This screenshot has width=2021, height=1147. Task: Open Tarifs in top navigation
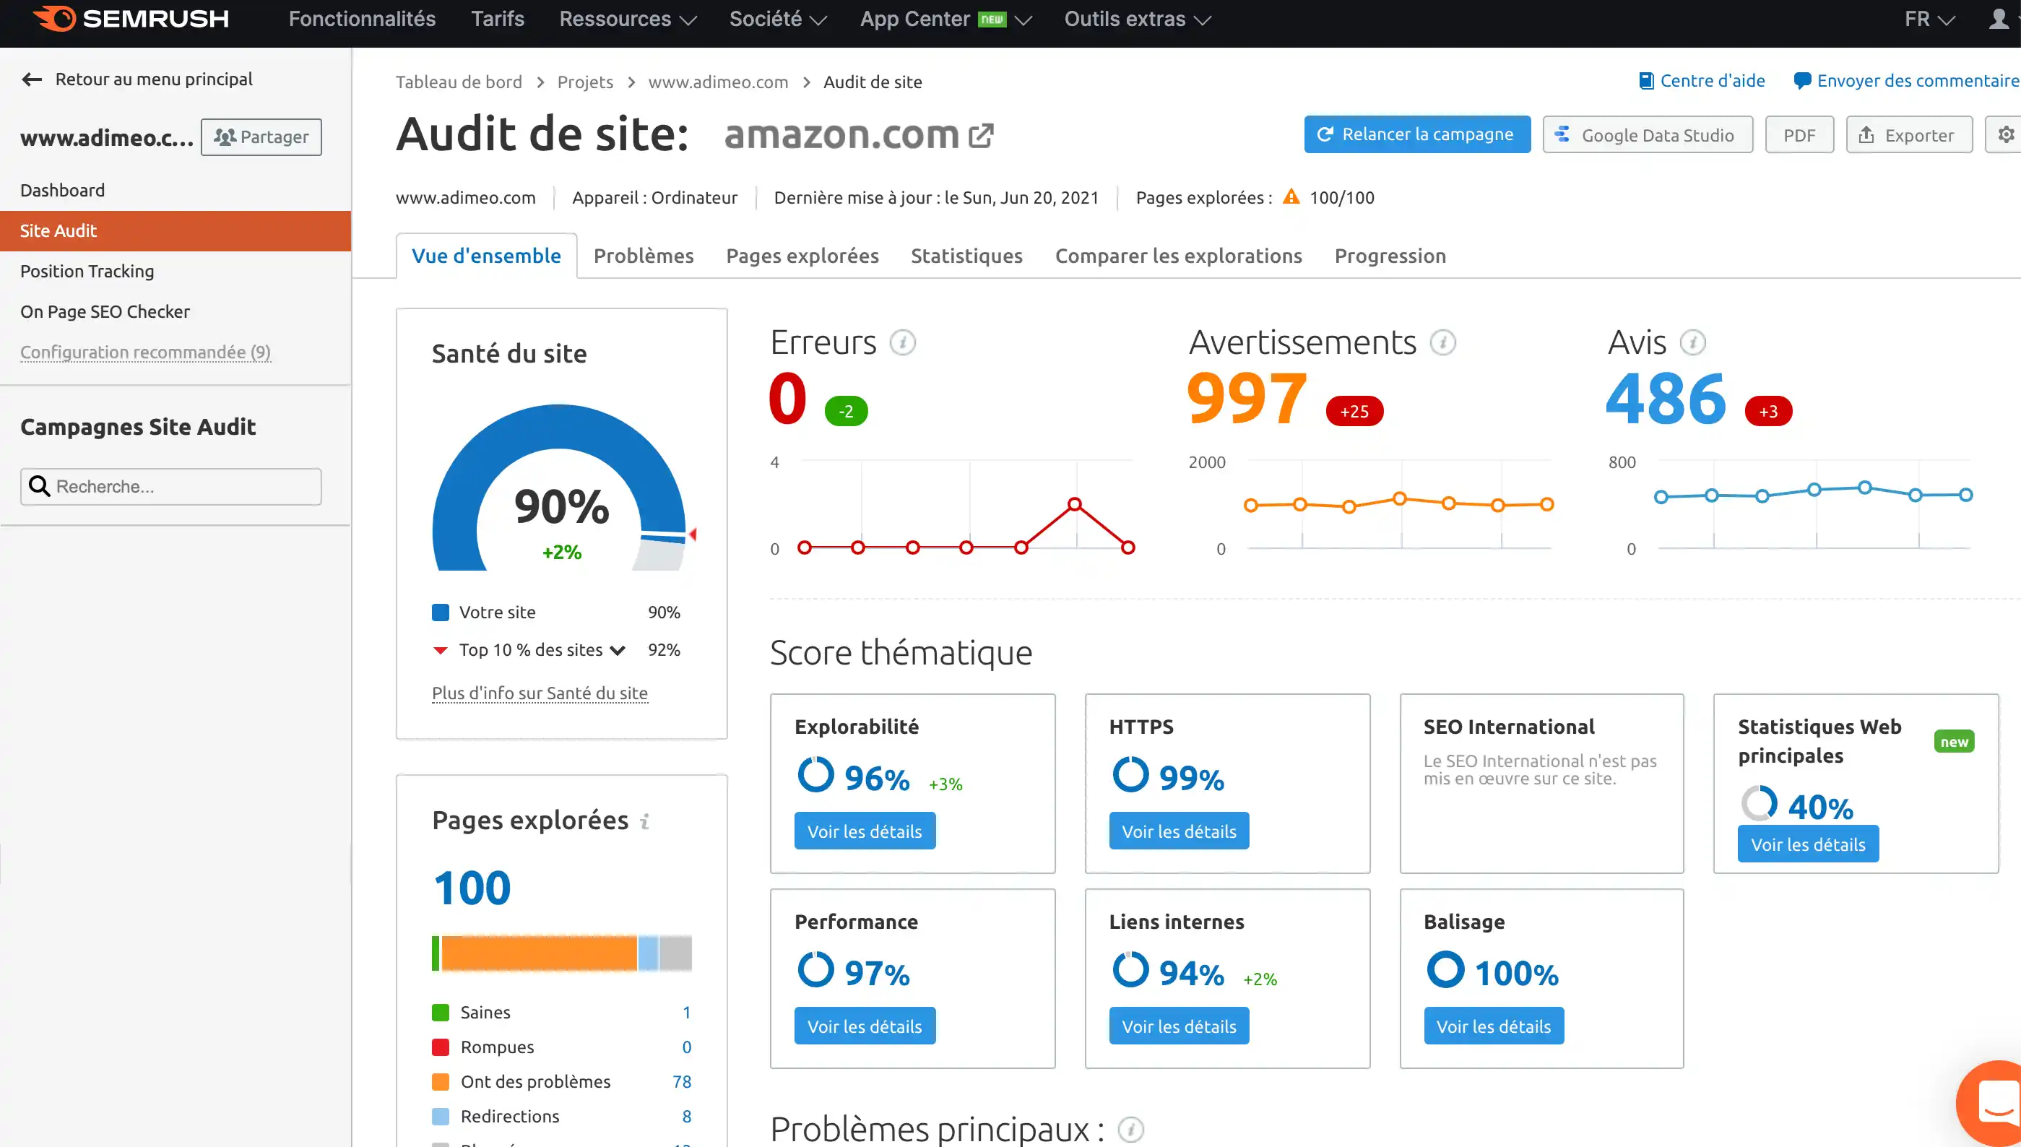497,19
